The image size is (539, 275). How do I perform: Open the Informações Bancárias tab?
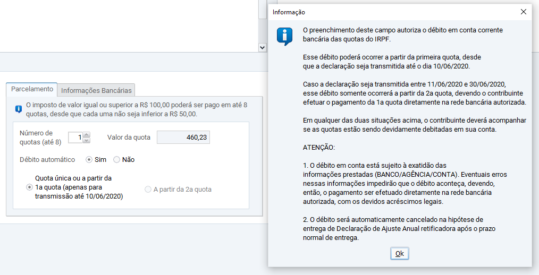pos(96,90)
